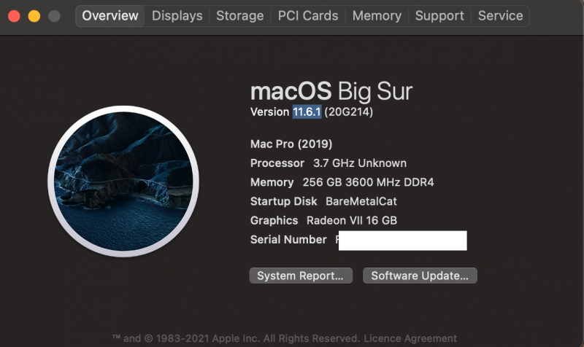Click the Radeon VII 16 GB graphics text

pos(352,220)
